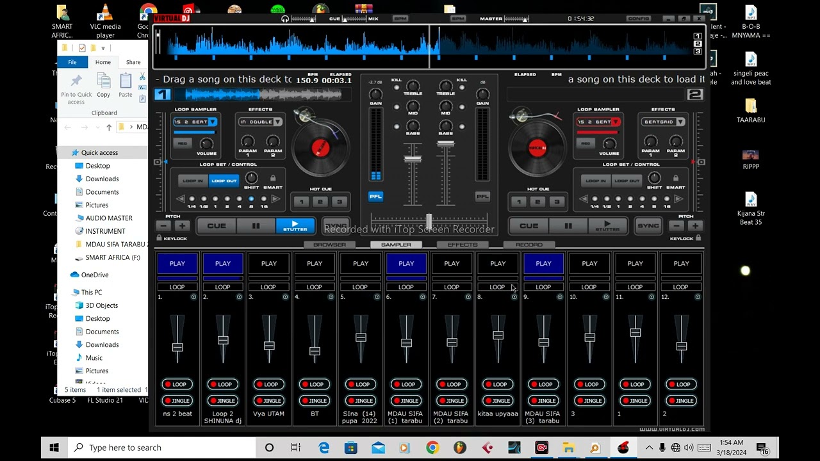This screenshot has width=820, height=461.
Task: Open deck 1 effects dropdown
Action: click(x=278, y=122)
